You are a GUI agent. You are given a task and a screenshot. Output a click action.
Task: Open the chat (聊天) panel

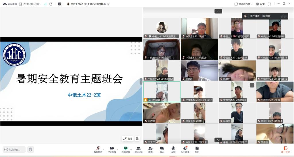pyautogui.click(x=162, y=149)
